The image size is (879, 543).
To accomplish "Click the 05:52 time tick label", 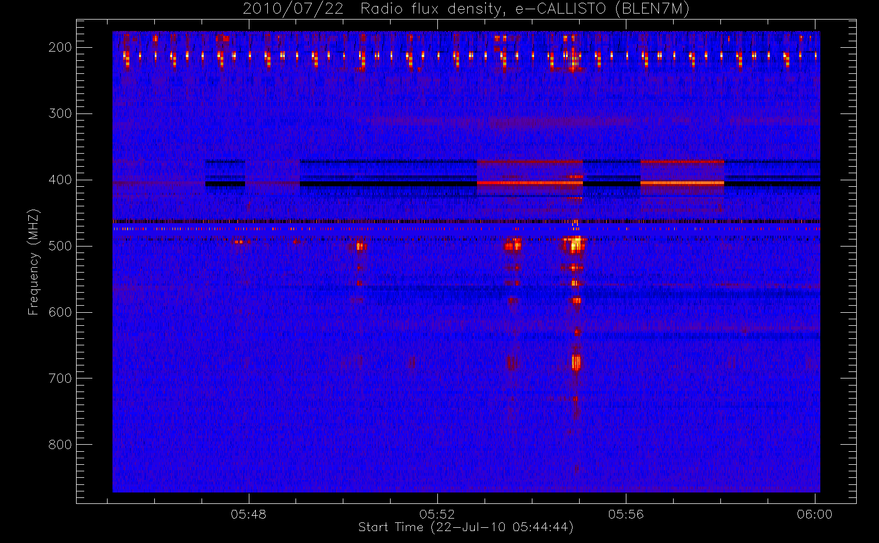I will coord(437,514).
